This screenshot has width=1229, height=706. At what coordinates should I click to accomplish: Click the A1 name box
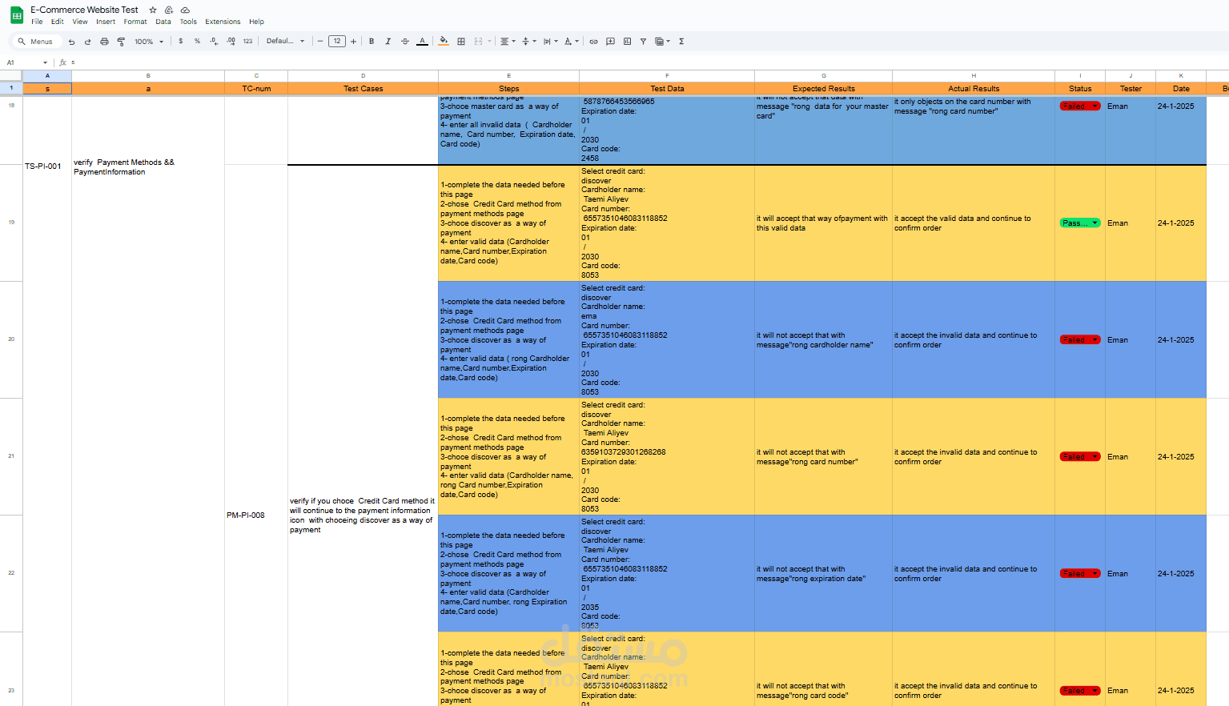22,62
